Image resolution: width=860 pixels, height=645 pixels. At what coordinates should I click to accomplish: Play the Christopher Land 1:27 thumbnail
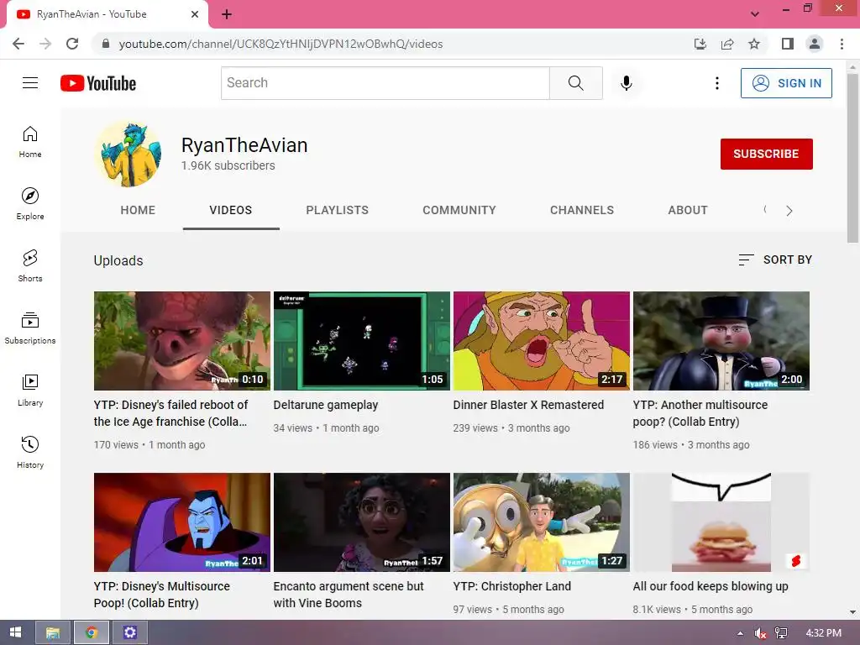(542, 522)
